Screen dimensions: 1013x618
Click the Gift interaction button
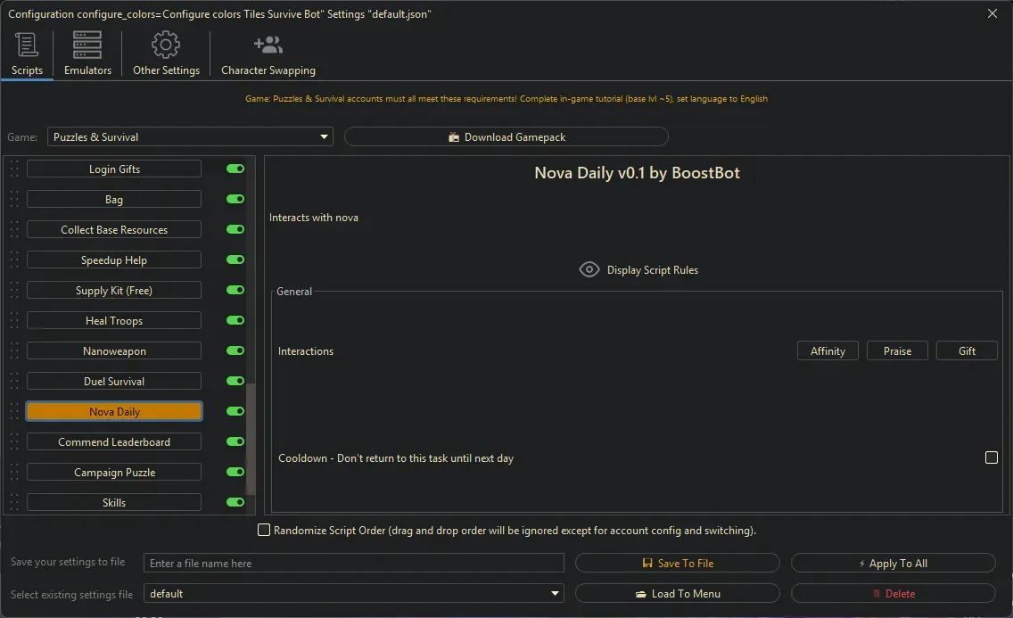coord(967,350)
